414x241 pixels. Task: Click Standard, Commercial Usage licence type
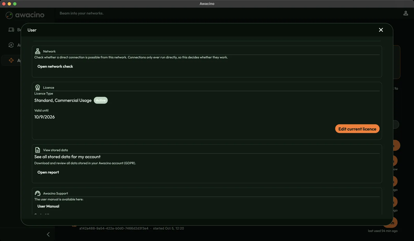pyautogui.click(x=63, y=100)
